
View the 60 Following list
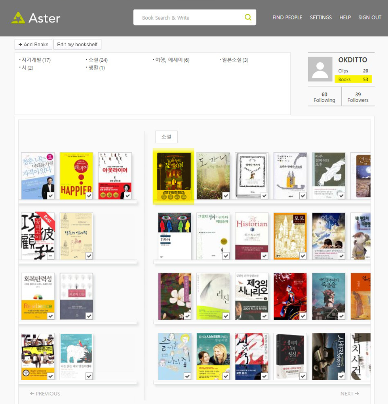coord(324,97)
